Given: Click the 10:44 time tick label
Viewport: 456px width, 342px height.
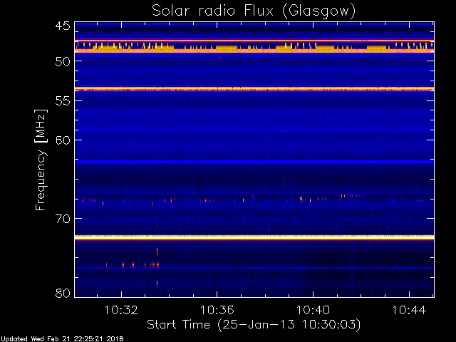Looking at the screenshot, I should (409, 310).
